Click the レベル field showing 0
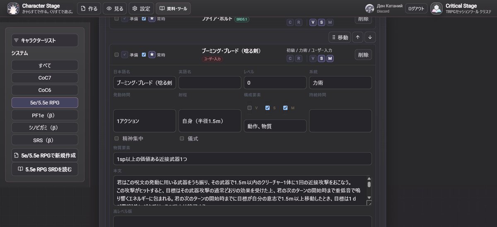Viewport: 497px width, 227px height. pyautogui.click(x=275, y=83)
